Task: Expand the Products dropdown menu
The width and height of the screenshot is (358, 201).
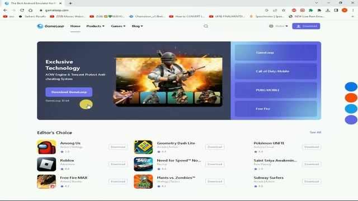Action: [95, 26]
